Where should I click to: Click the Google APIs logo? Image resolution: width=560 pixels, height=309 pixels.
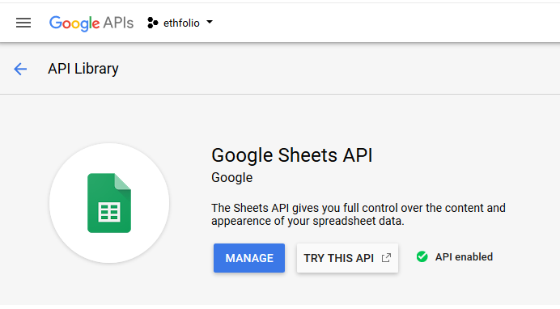click(x=91, y=23)
